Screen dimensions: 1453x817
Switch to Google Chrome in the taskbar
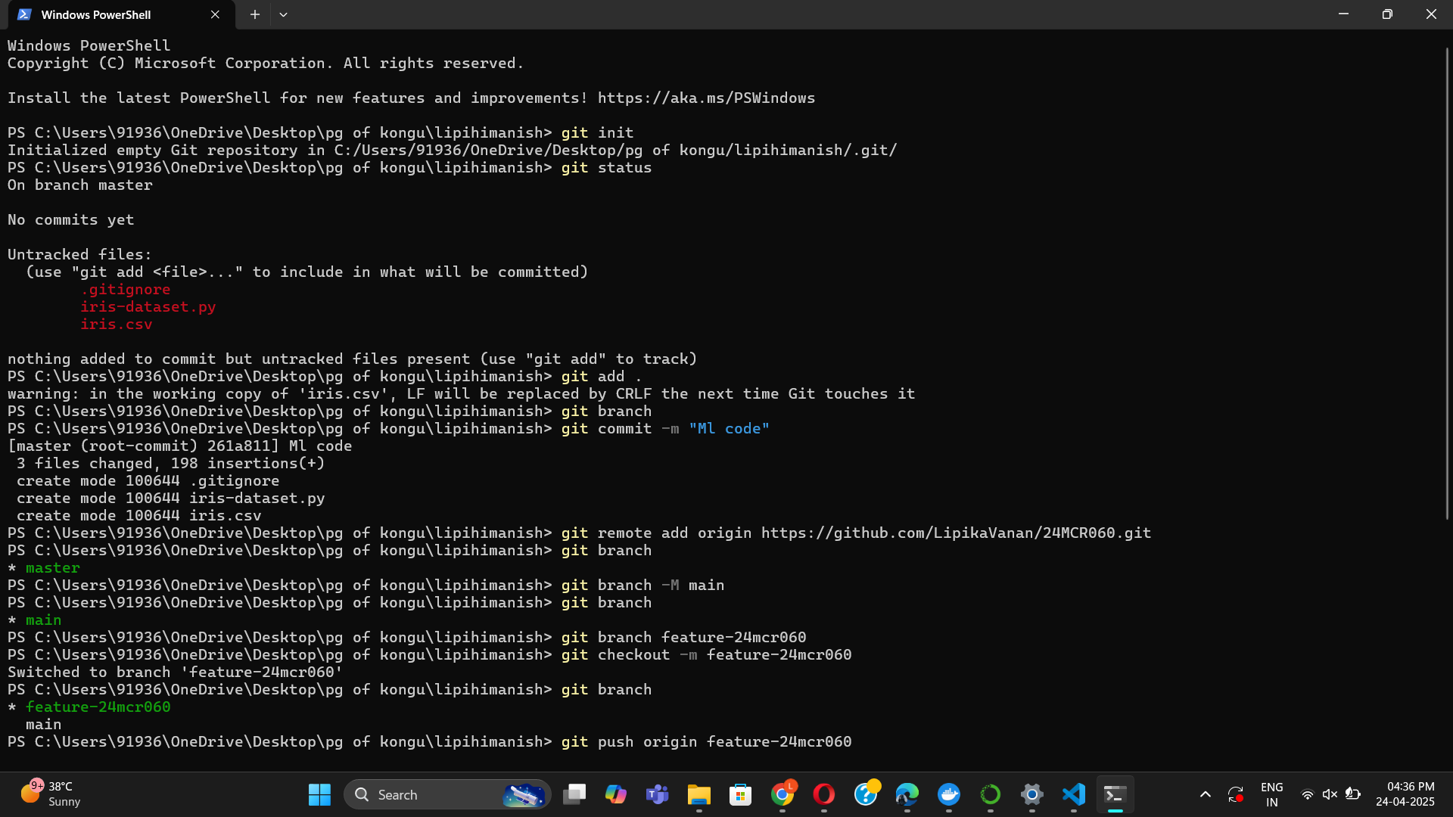pyautogui.click(x=783, y=794)
